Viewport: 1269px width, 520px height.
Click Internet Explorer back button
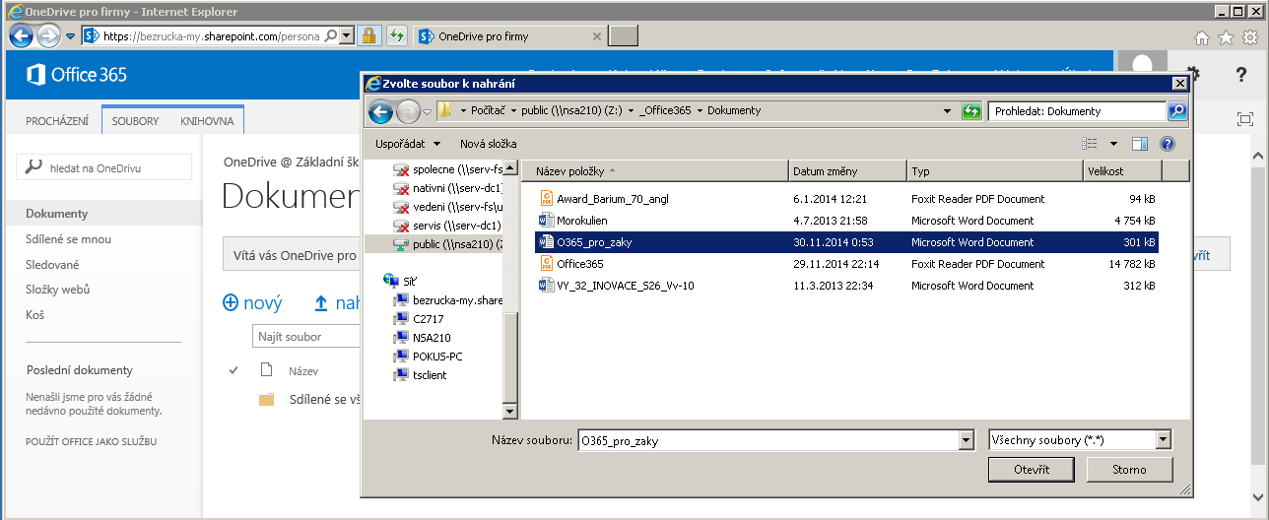pos(22,36)
